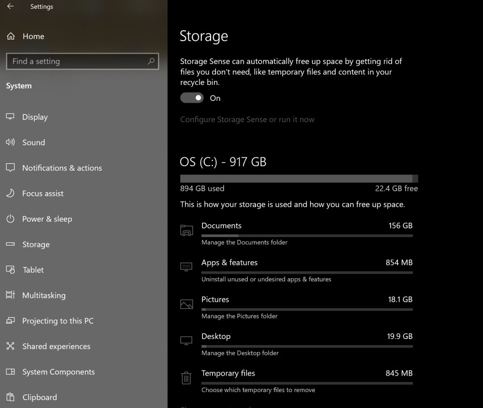Click the back arrow in Settings header
This screenshot has width=483, height=408.
tap(10, 7)
